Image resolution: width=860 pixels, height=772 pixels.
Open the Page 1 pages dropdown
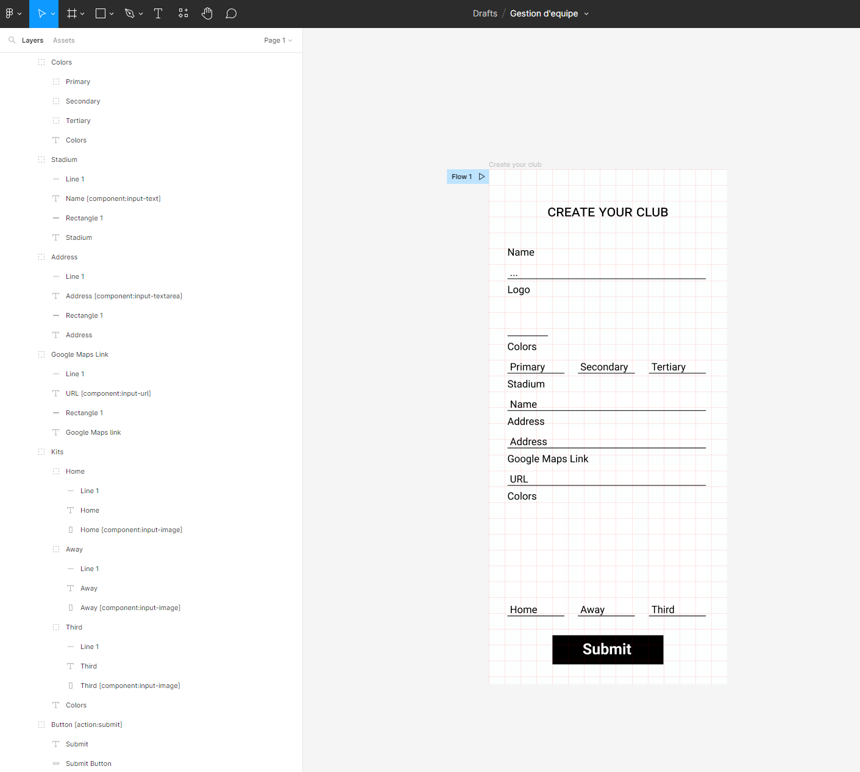(278, 40)
